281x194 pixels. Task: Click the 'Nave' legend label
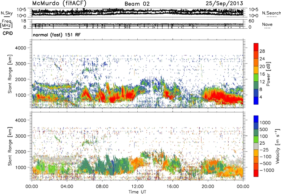click(x=267, y=25)
